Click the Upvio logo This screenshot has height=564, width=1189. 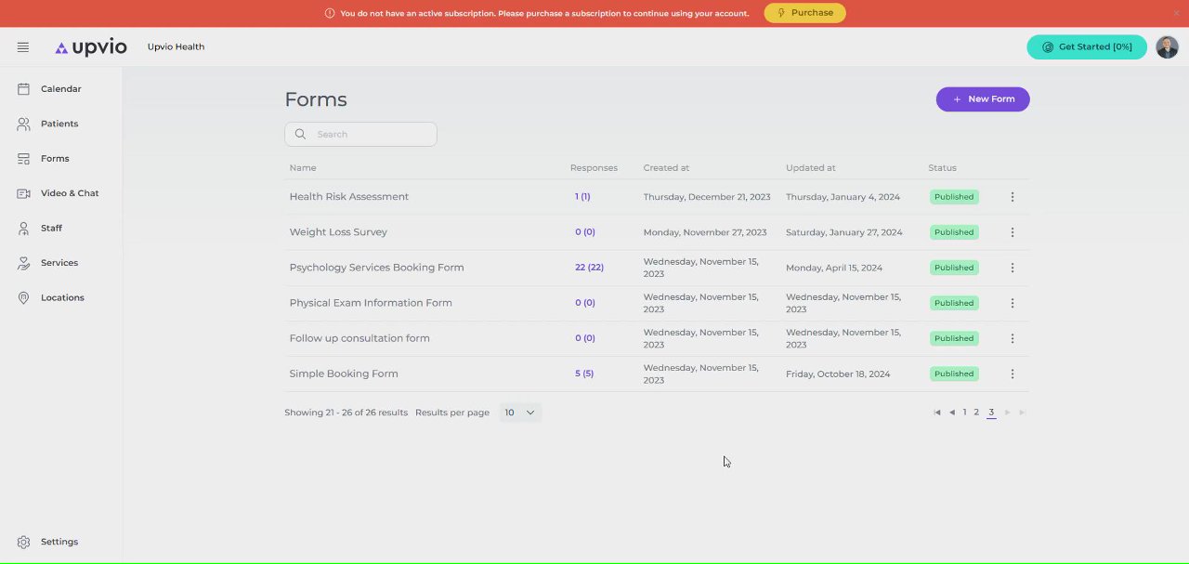pyautogui.click(x=91, y=47)
